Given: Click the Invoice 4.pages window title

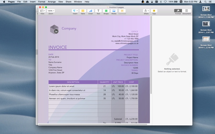Looking at the screenshot, I should tap(116, 7).
